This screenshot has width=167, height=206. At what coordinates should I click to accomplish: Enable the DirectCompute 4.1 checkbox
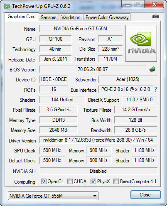116,181
